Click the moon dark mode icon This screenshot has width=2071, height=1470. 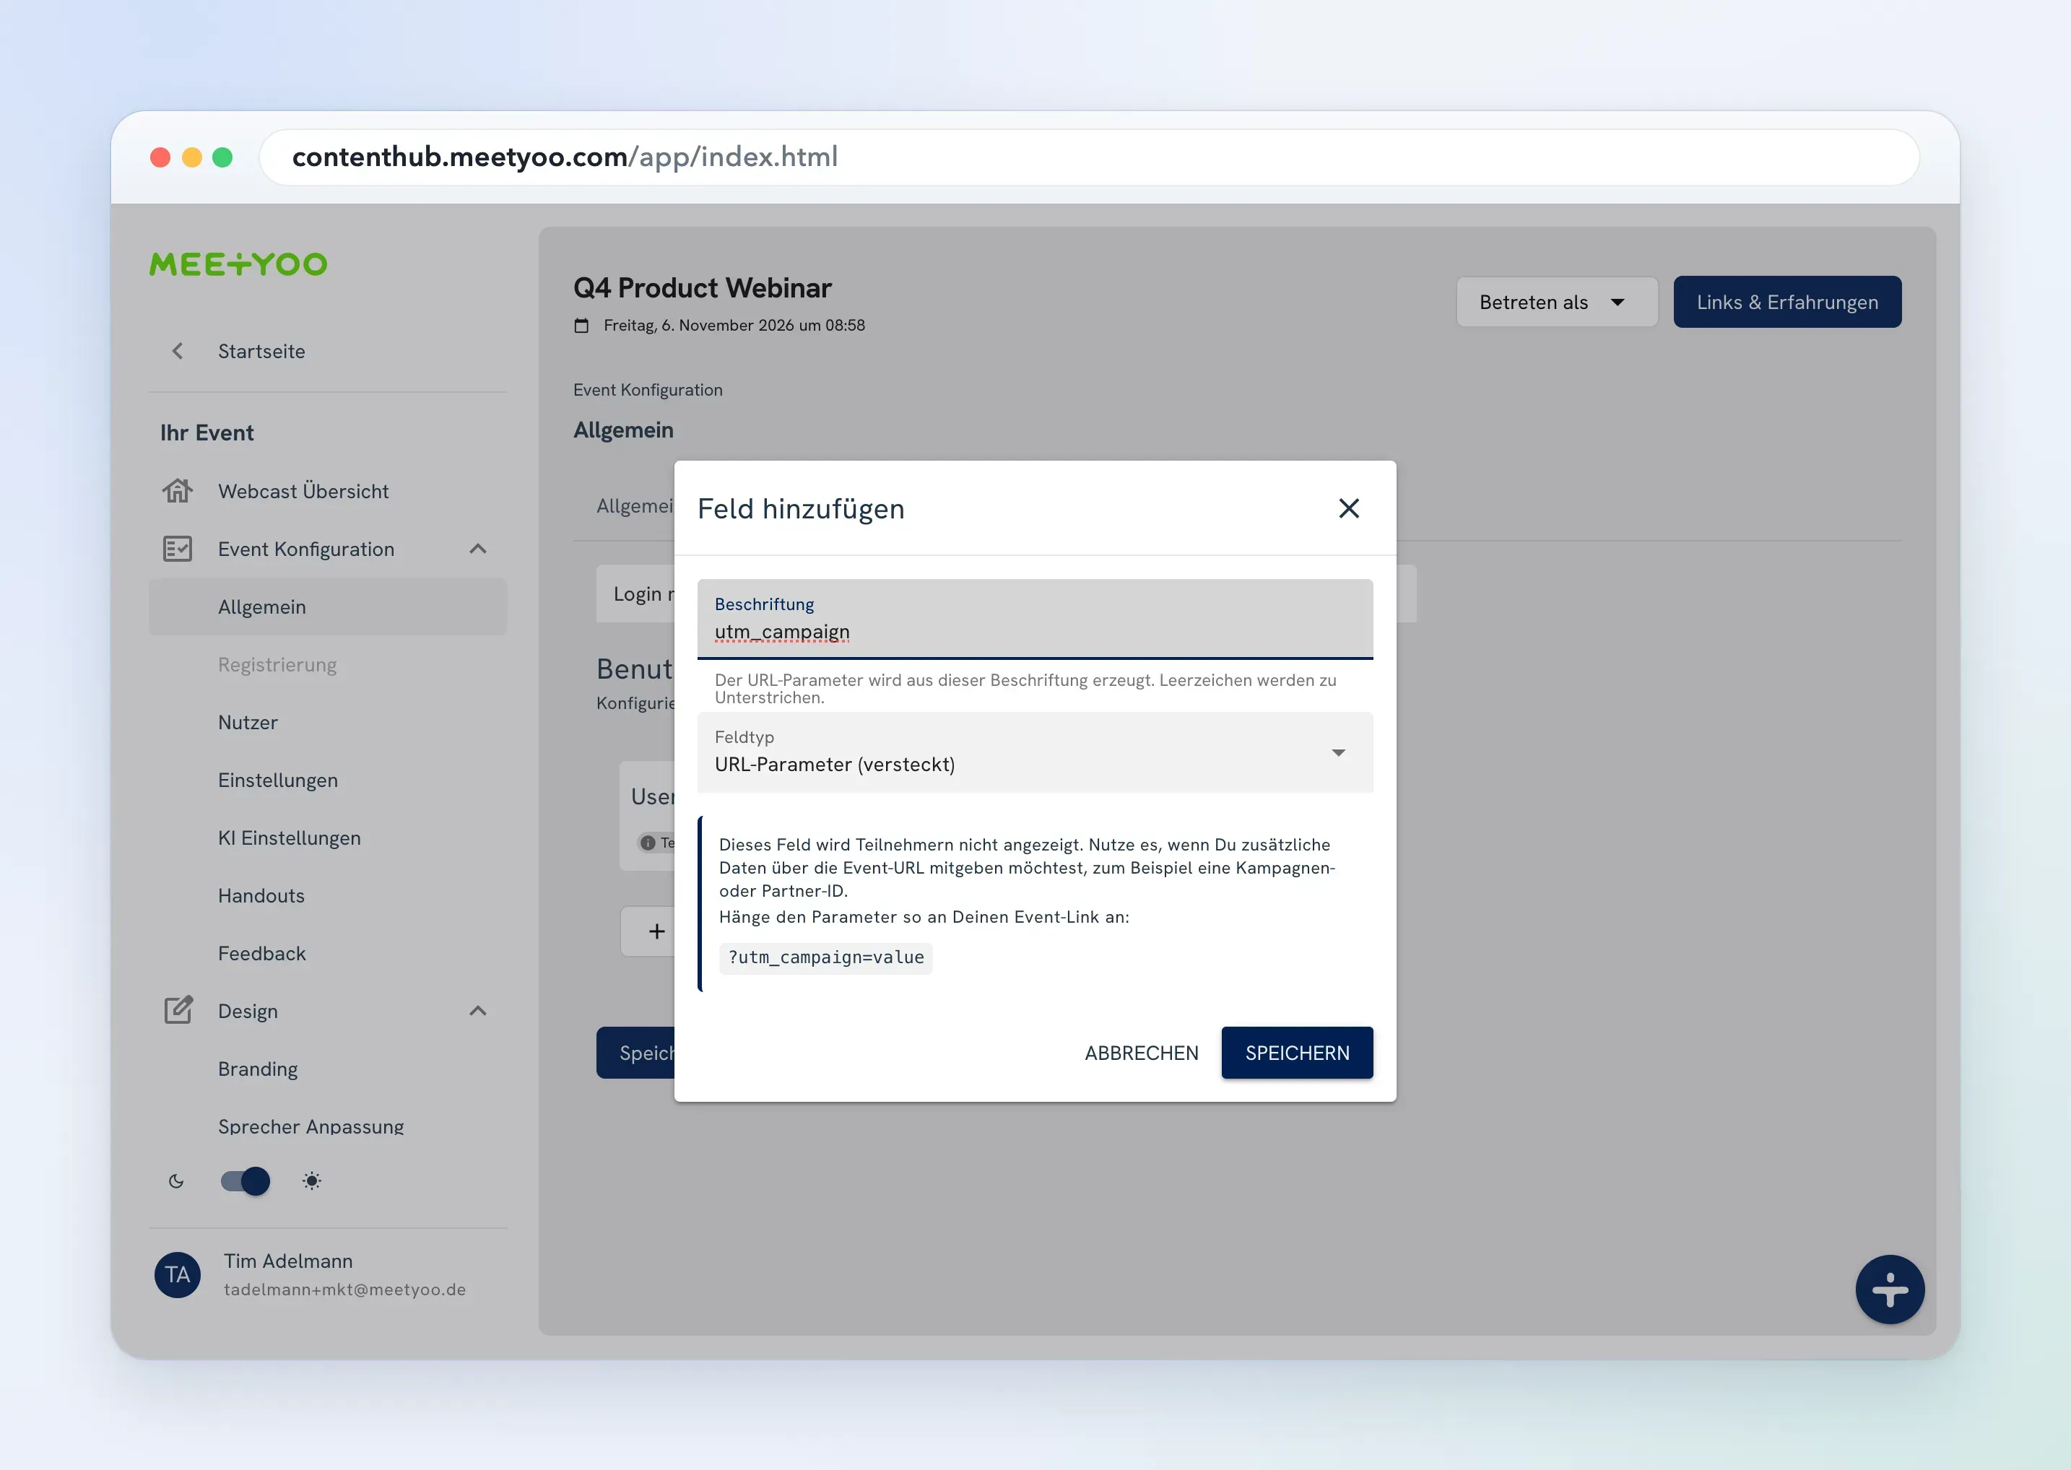pos(176,1180)
